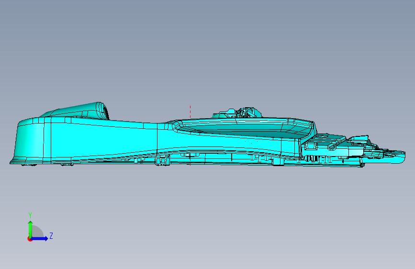Select the gray YZ plane quadrant on triad
The image size is (415, 269).
[37, 232]
